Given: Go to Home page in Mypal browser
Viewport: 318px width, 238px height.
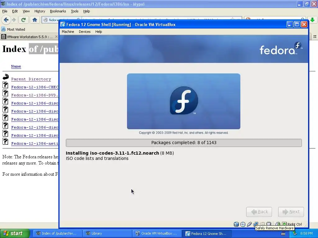Looking at the screenshot, I should click(35, 20).
